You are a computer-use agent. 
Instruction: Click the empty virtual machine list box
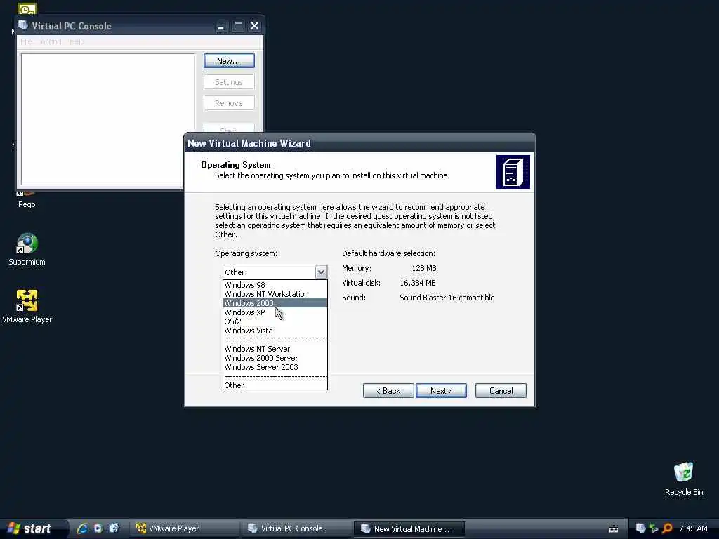coord(108,119)
